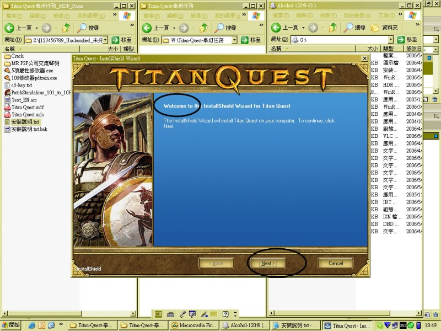This screenshot has height=331, width=441.
Task: Click Next in the Titan Quest installer
Action: 267,264
